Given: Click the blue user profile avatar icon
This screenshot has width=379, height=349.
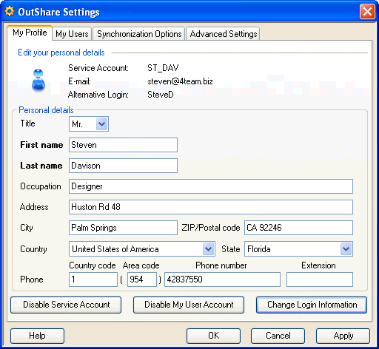Looking at the screenshot, I should [x=38, y=81].
